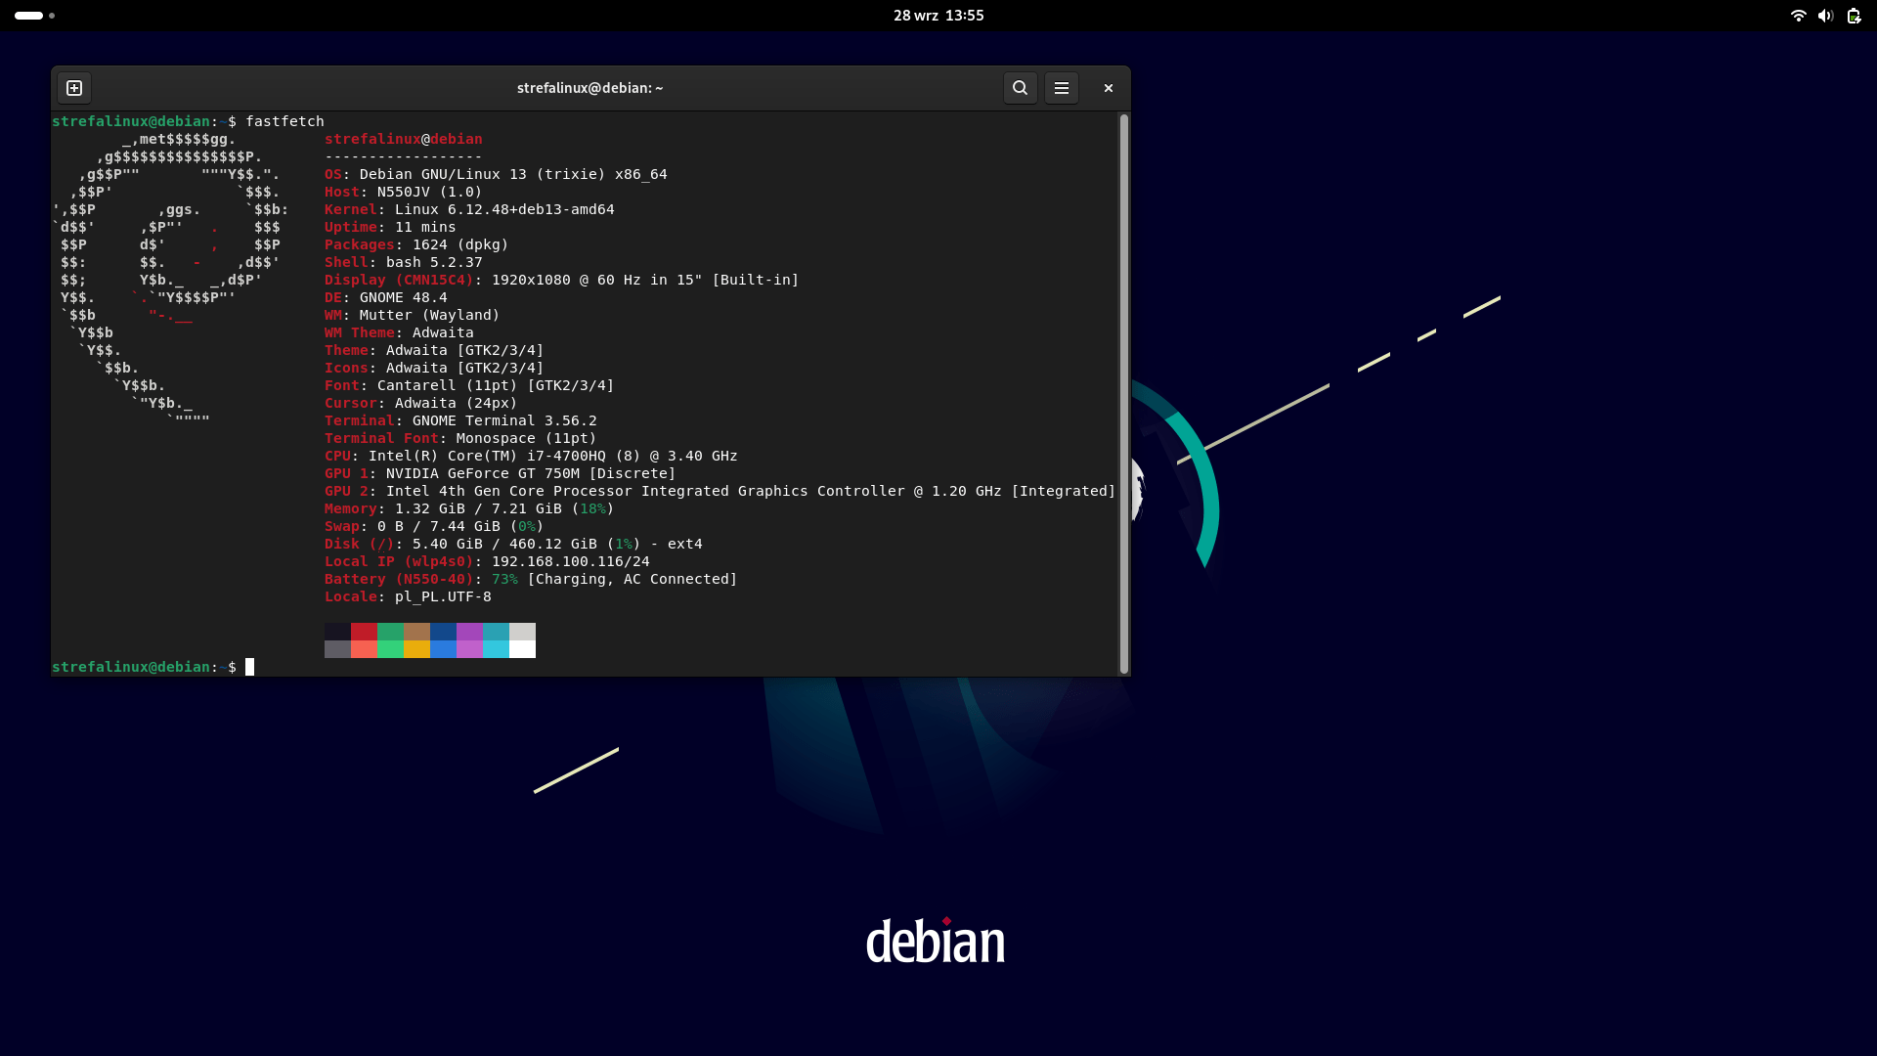
Task: Click the bright red color block
Action: point(364,649)
